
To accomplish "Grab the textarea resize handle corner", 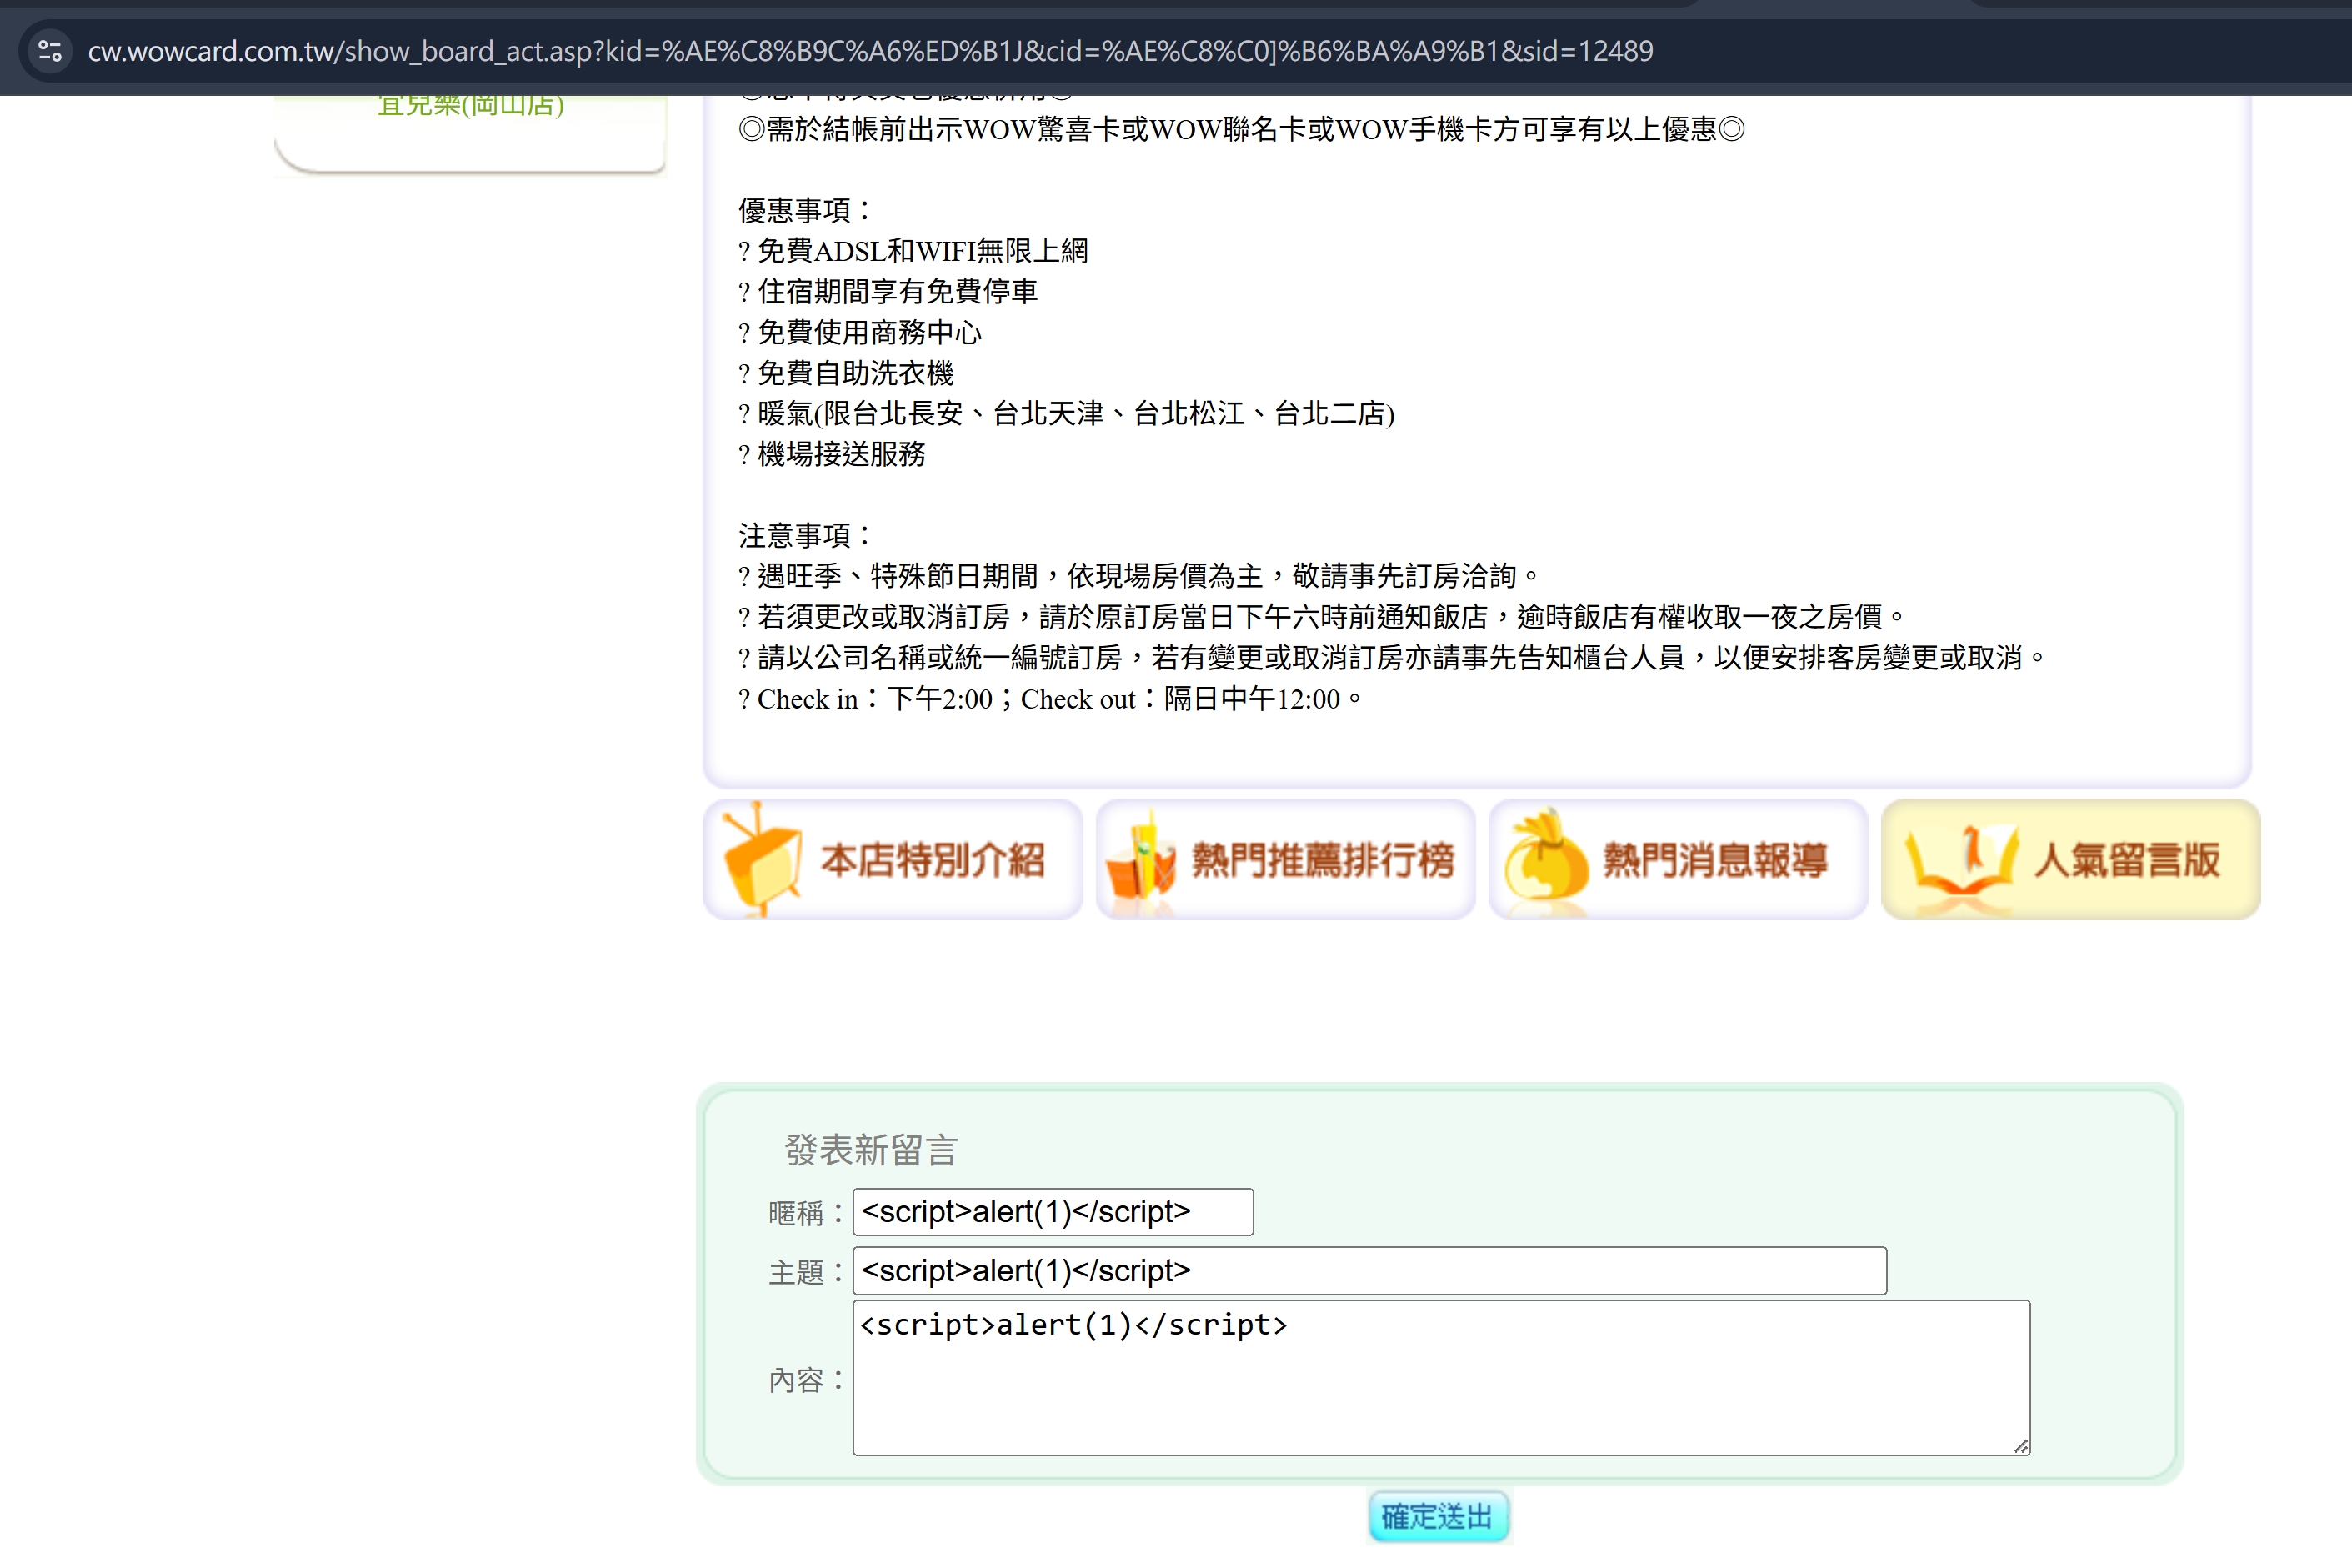I will click(x=2020, y=1446).
